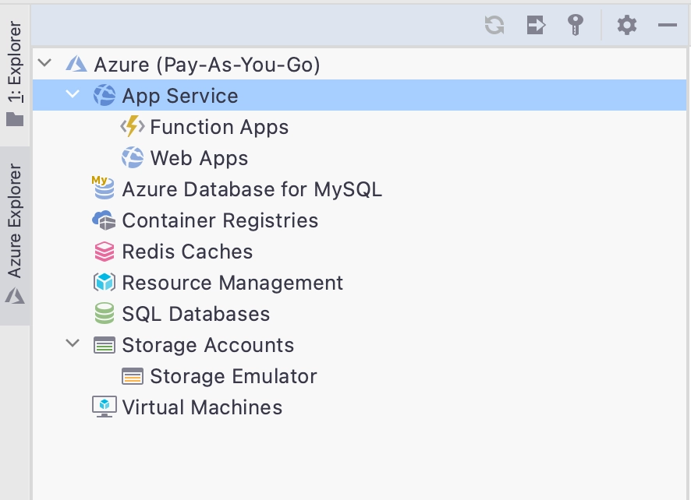Click the Storage Emulator icon

pyautogui.click(x=133, y=376)
